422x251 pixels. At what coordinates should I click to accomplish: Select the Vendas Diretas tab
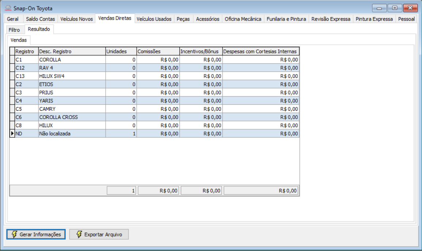115,18
